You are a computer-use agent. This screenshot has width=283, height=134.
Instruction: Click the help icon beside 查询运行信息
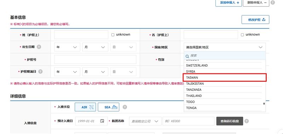pyautogui.click(x=247, y=121)
